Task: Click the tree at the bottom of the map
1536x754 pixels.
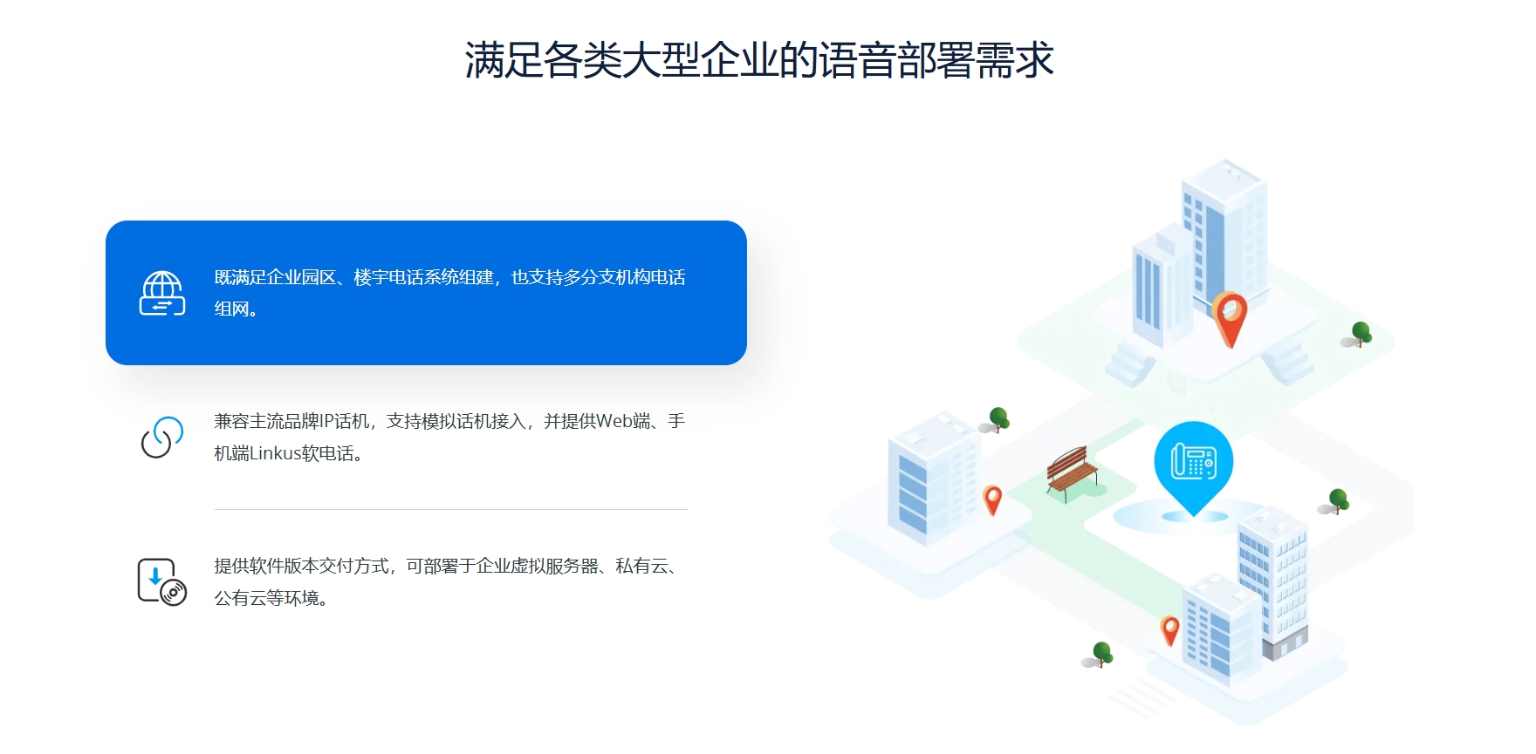Action: coord(1101,654)
